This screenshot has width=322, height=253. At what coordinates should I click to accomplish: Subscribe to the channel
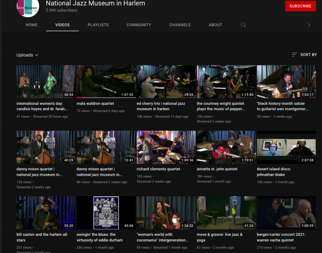pyautogui.click(x=300, y=6)
